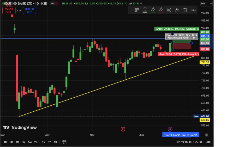Change text color with the T icon

(145, 10)
